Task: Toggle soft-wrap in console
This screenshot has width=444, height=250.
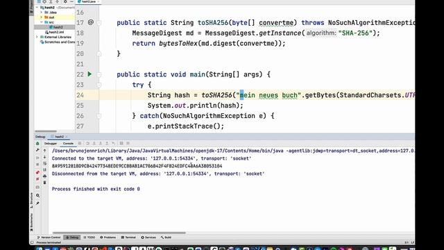Action: [44, 164]
